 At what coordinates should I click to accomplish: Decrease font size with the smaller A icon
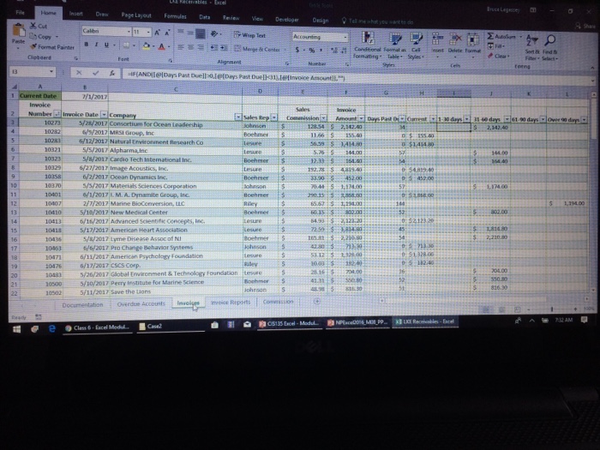click(167, 33)
